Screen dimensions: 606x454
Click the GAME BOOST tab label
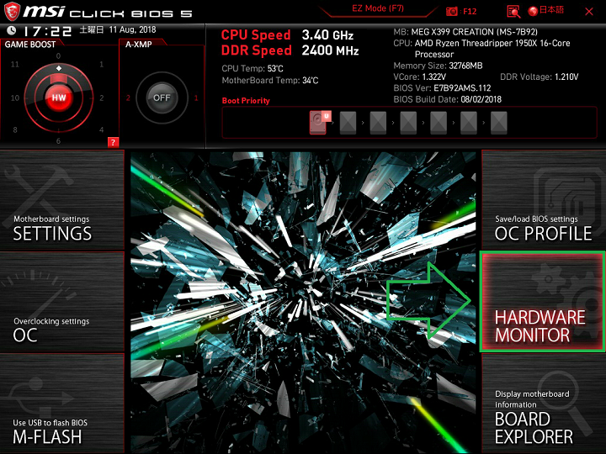pos(30,45)
